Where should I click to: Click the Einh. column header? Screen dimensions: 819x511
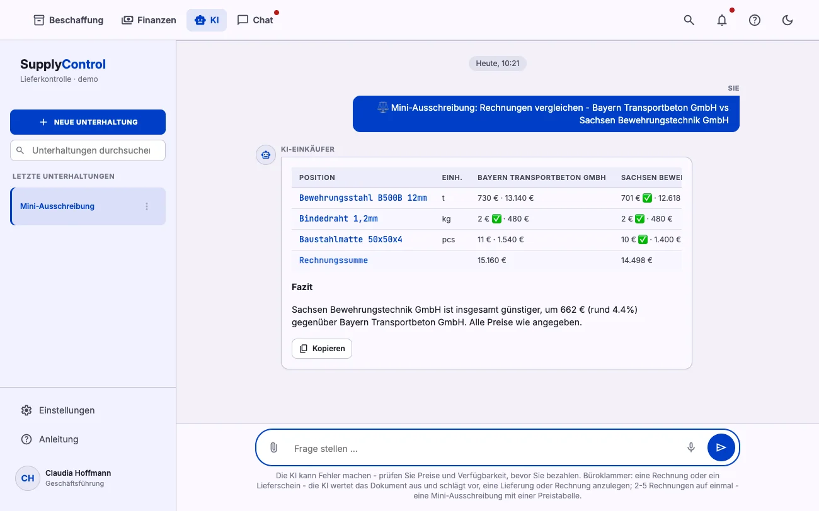pos(452,177)
